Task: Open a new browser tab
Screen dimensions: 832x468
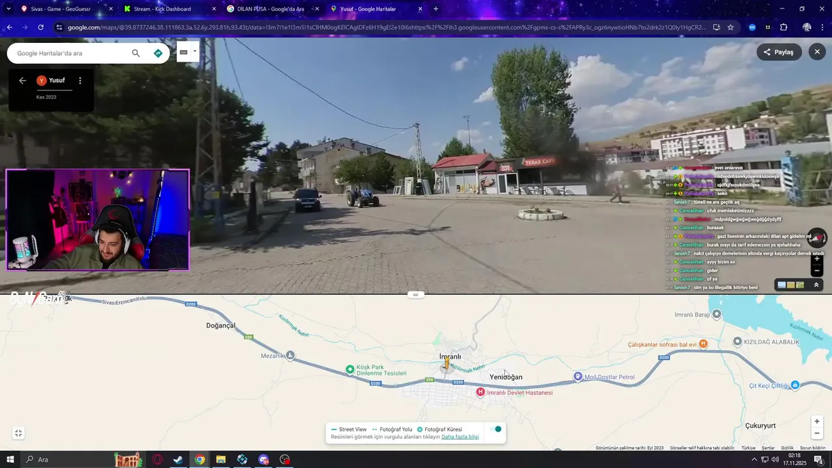Action: (x=435, y=9)
